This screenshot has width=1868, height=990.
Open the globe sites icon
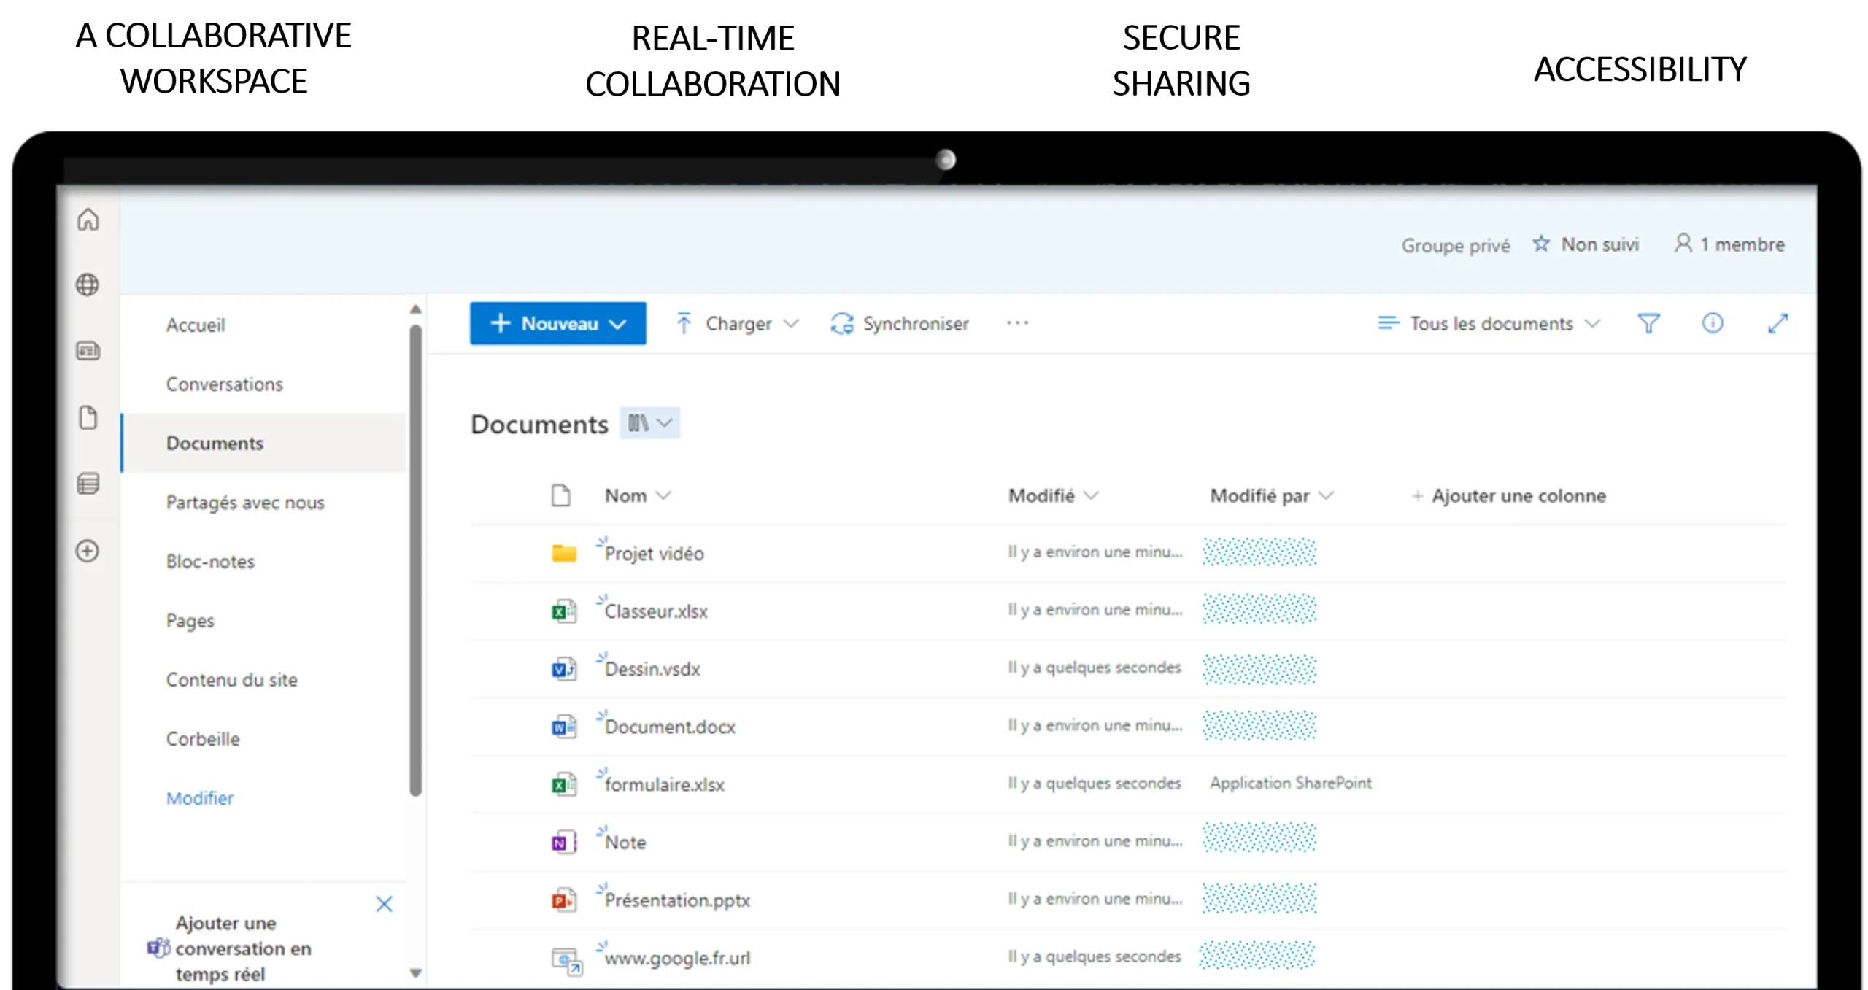coord(88,285)
